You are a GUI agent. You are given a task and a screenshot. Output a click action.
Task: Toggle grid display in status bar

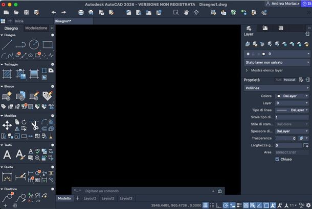[205, 205]
